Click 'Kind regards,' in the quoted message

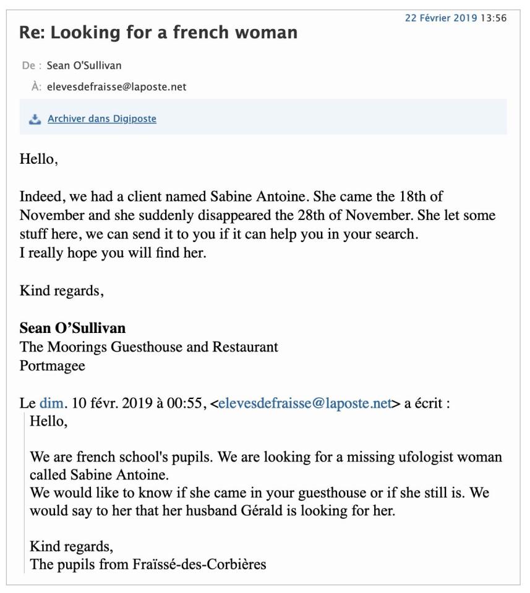coord(71,546)
